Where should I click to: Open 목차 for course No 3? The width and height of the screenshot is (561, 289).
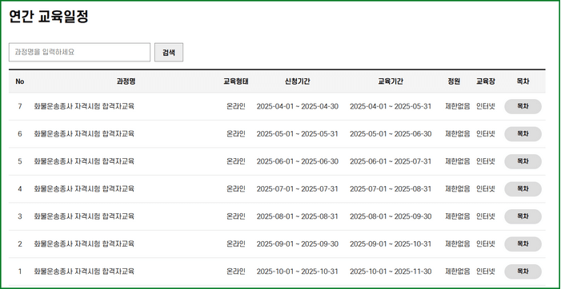click(523, 216)
